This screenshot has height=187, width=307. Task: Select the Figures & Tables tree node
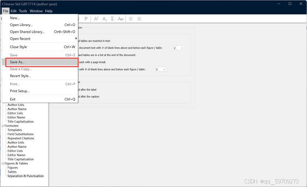(x=16, y=163)
